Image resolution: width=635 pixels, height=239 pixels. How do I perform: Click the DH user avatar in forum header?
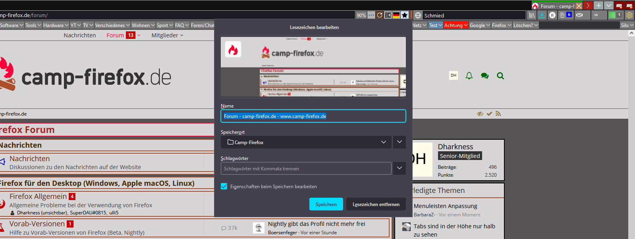tap(454, 75)
